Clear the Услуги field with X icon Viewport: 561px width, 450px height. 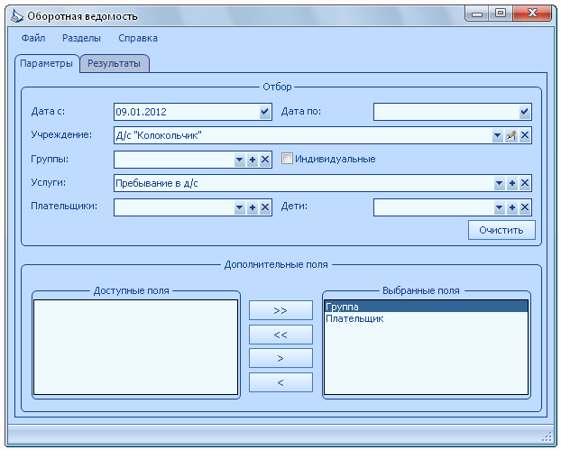(x=525, y=183)
